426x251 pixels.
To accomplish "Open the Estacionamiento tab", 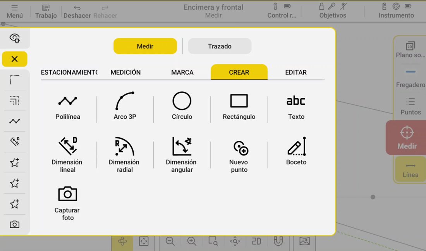I will point(69,72).
